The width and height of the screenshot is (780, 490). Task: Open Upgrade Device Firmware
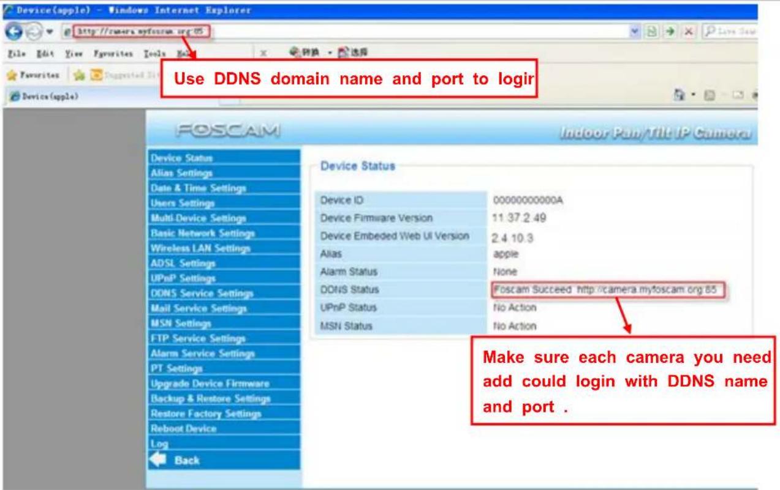pyautogui.click(x=224, y=384)
